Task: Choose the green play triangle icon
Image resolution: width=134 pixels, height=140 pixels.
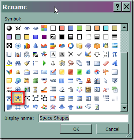Action: [44, 63]
